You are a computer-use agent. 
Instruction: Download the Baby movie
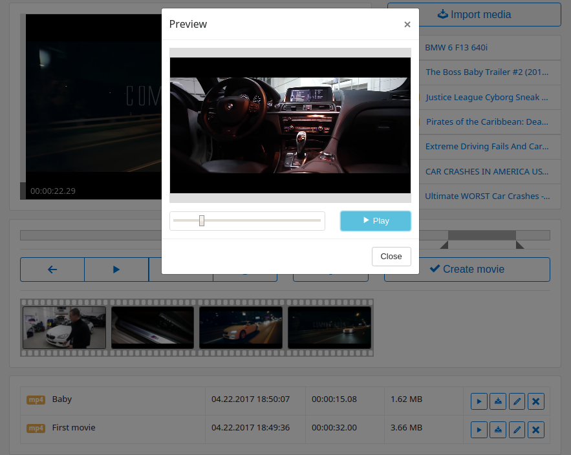click(x=497, y=401)
